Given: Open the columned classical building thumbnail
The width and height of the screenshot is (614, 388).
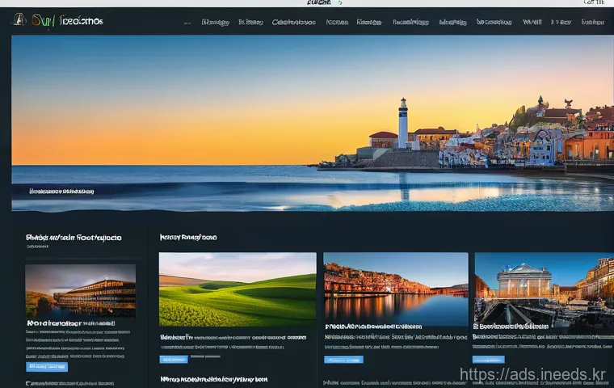Looking at the screenshot, I should point(545,288).
